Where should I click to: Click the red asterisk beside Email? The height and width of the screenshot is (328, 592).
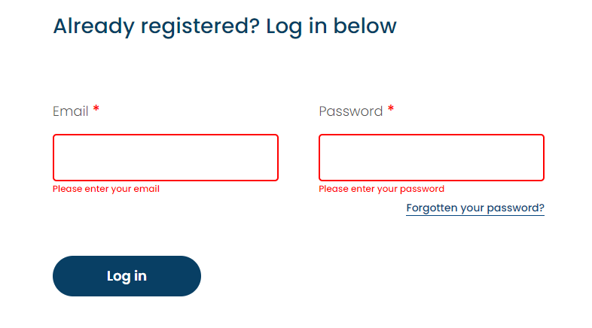(x=96, y=111)
